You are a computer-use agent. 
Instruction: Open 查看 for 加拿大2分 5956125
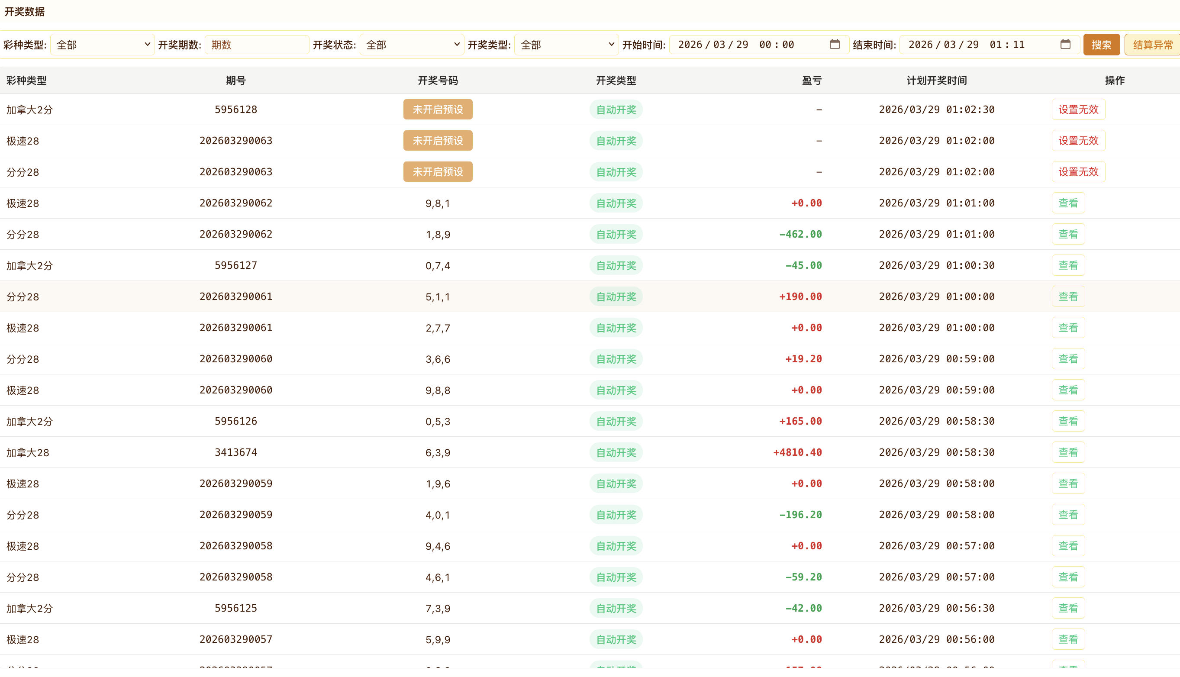point(1068,608)
